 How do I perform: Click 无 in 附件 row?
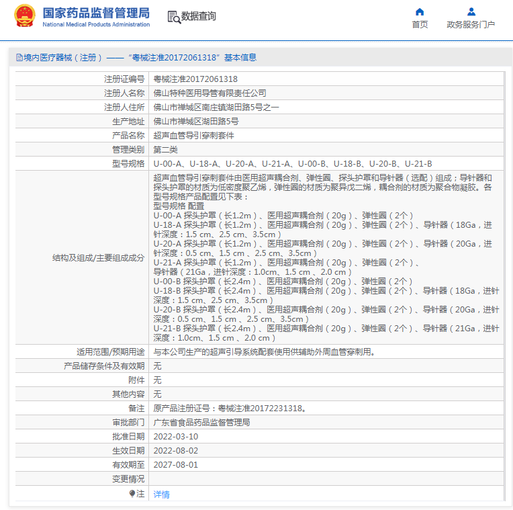(157, 380)
